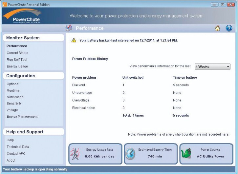The height and width of the screenshot is (174, 238).
Task: Click the Power Source tile
Action: (206, 154)
